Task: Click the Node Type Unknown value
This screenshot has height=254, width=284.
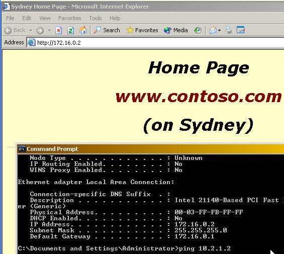Action: pos(188,158)
